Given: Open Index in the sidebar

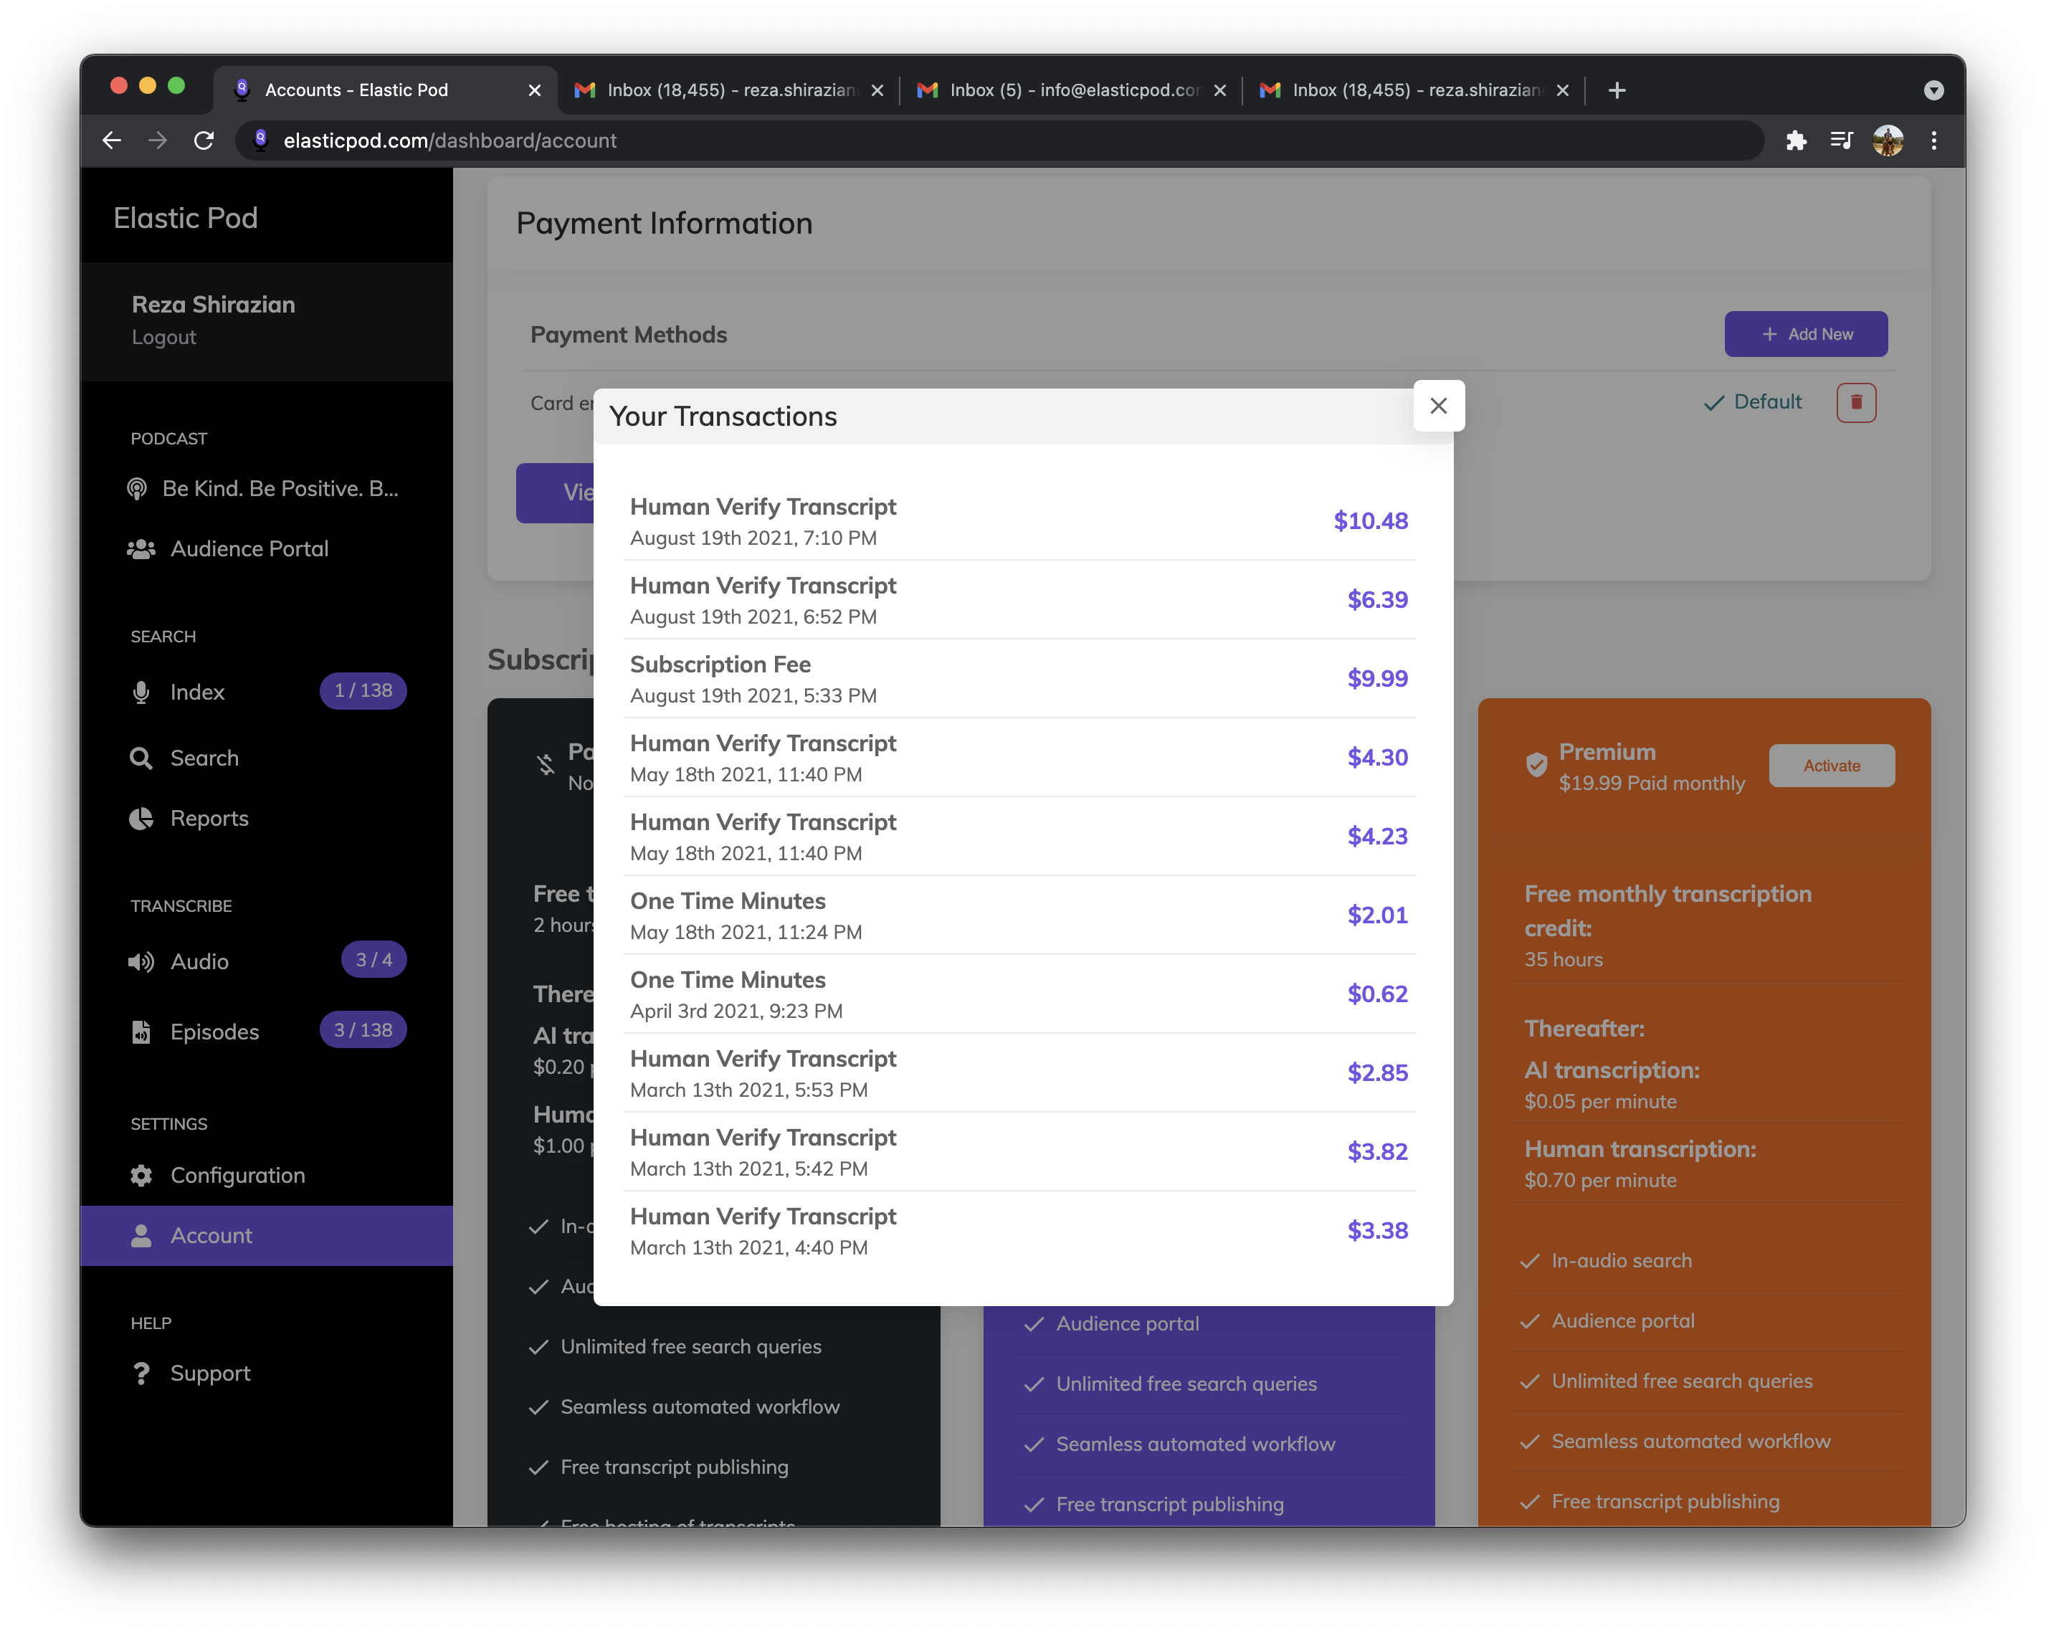Looking at the screenshot, I should [197, 692].
